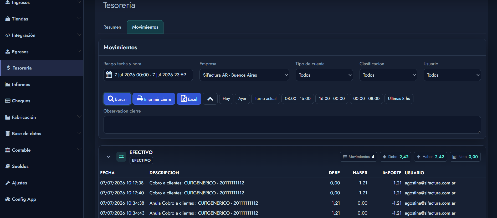Image resolution: width=497 pixels, height=218 pixels.
Task: Export movements with the Excel button
Action: [x=189, y=99]
